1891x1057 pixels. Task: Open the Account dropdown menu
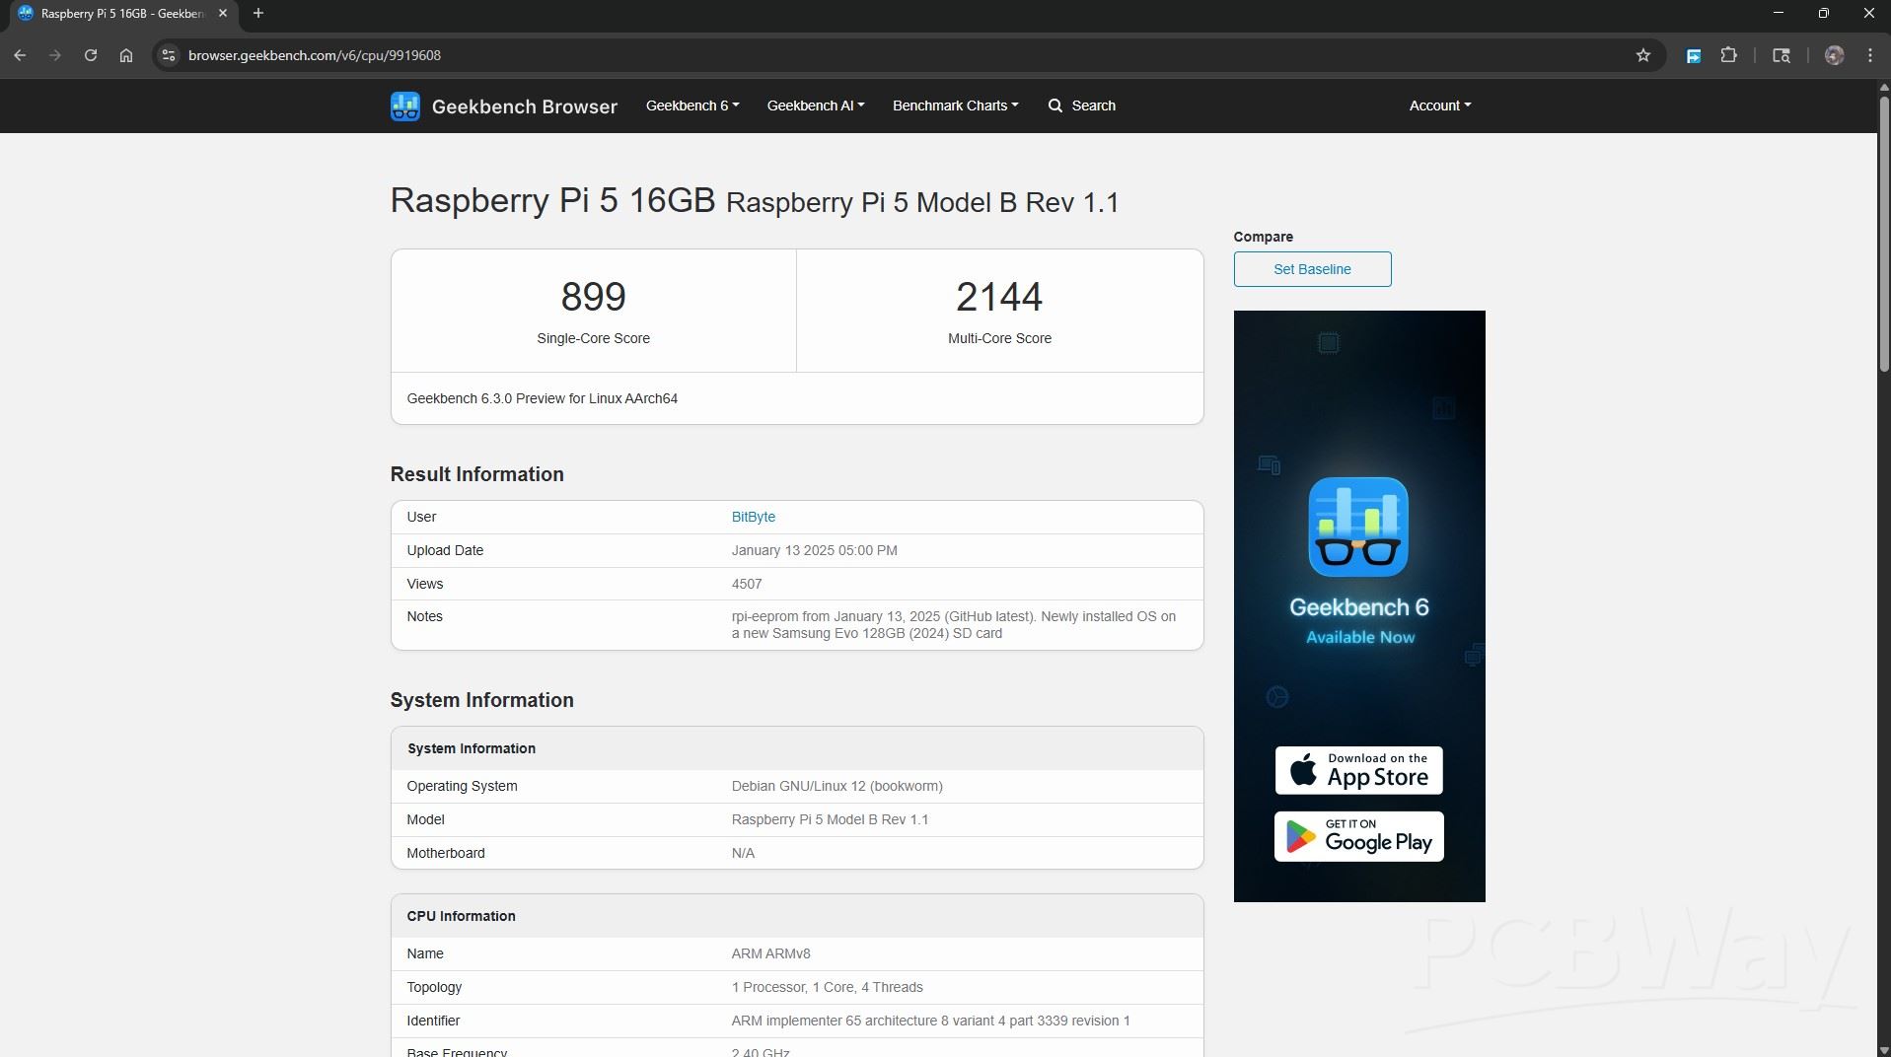click(1439, 106)
